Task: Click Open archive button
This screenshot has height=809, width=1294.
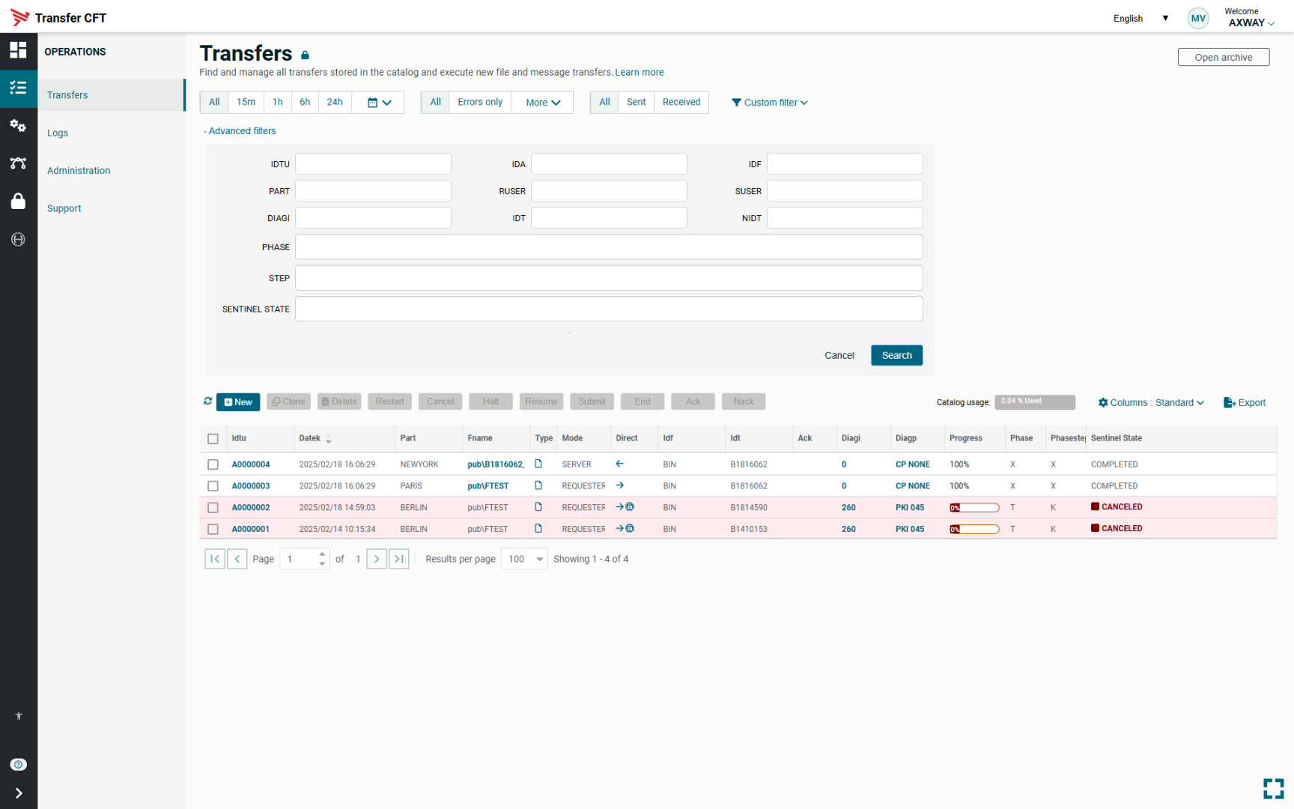Action: coord(1224,57)
